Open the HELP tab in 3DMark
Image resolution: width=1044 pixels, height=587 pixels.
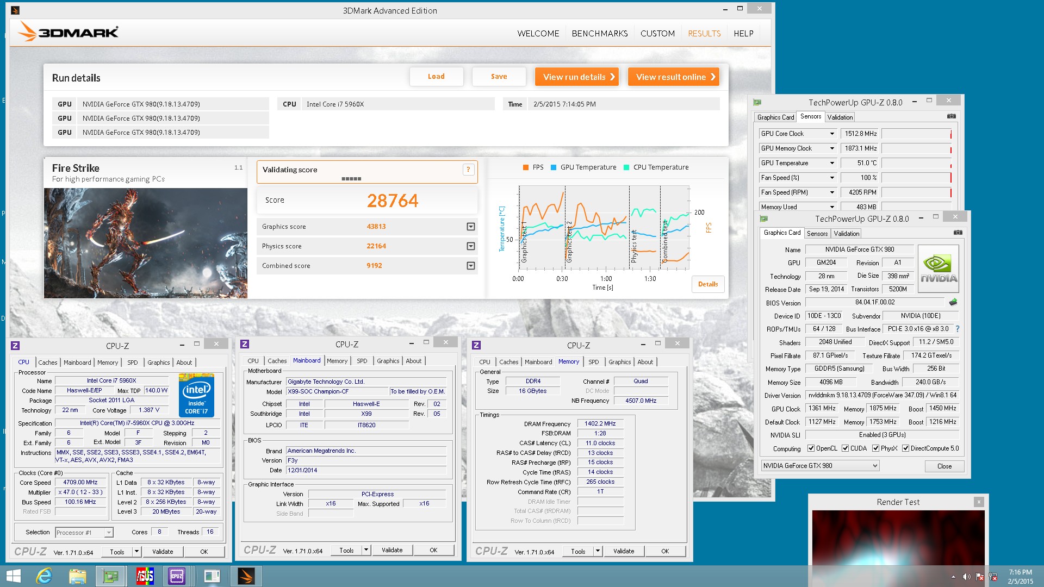point(743,33)
